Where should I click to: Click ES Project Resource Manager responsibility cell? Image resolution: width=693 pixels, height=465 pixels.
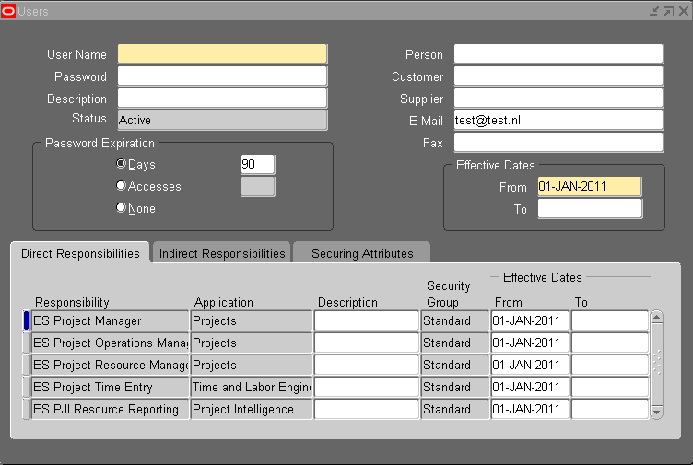click(x=110, y=365)
